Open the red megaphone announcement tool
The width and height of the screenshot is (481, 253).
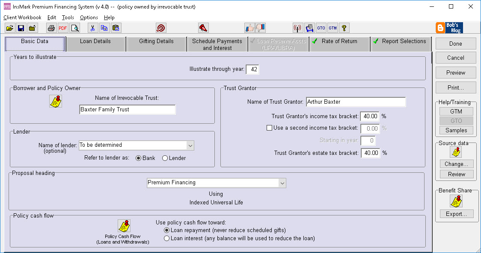click(203, 28)
